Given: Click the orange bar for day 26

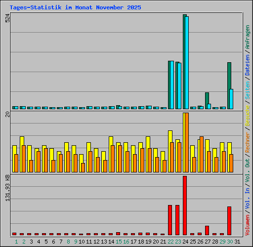Looking at the screenshot, I should click(x=202, y=154).
